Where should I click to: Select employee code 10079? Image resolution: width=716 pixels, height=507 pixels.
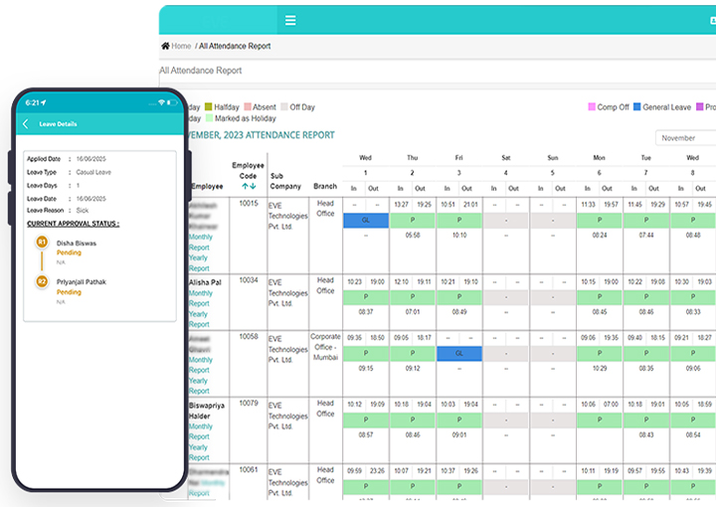249,403
